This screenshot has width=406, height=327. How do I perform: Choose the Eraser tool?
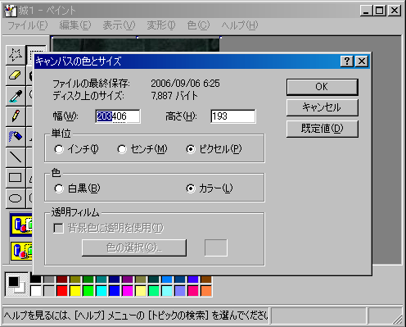pyautogui.click(x=16, y=75)
